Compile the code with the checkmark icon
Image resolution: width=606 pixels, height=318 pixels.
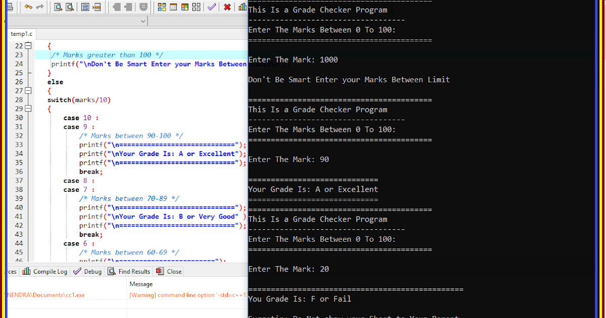pyautogui.click(x=212, y=7)
